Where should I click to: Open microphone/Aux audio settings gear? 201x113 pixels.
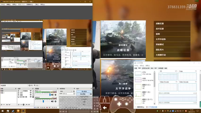pyautogui.click(x=56, y=95)
